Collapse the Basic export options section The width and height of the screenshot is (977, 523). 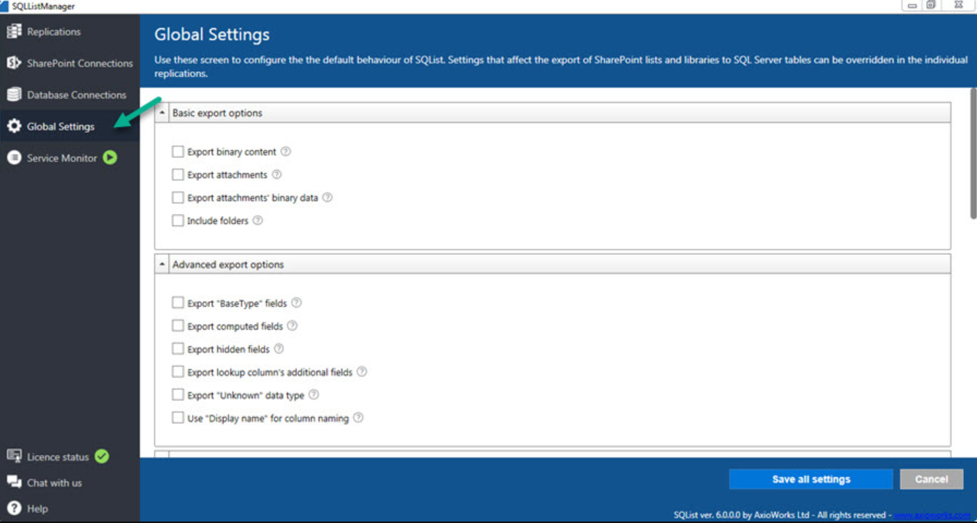(162, 113)
